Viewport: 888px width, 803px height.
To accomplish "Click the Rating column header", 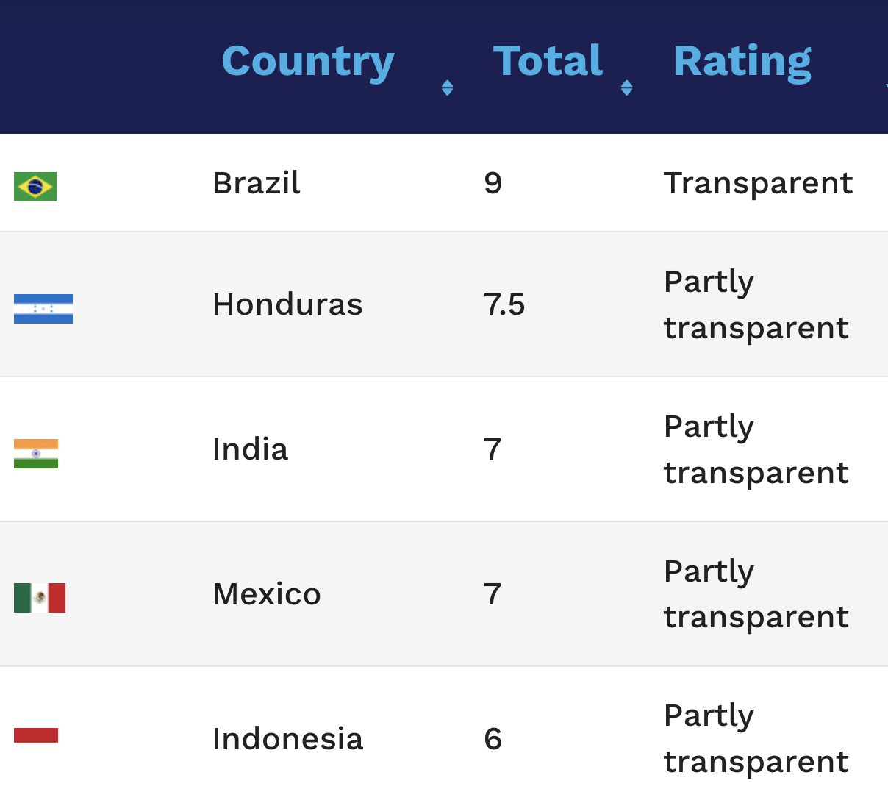I will click(742, 61).
